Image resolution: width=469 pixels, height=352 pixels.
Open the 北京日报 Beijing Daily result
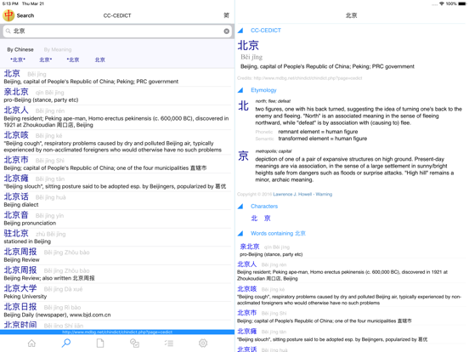coord(117,310)
